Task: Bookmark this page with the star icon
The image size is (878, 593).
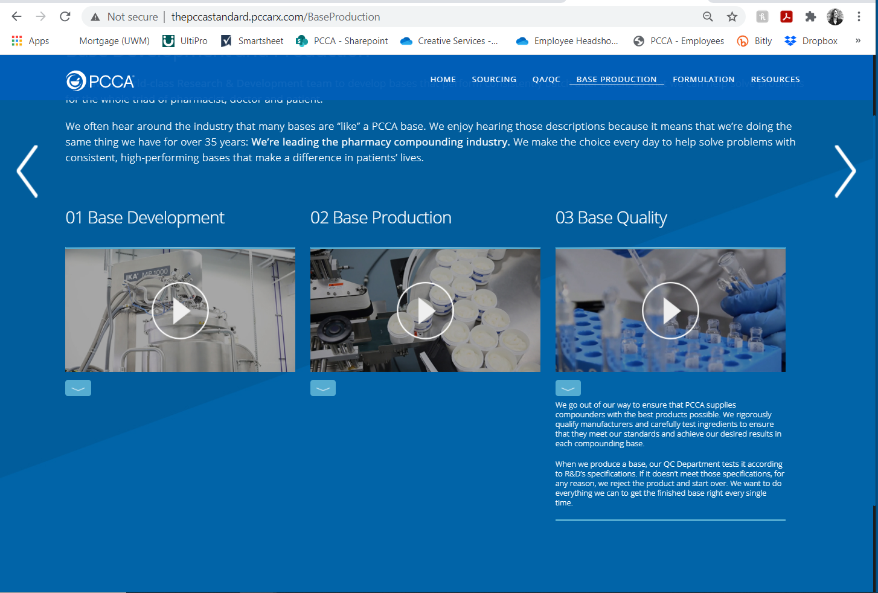Action: click(732, 17)
